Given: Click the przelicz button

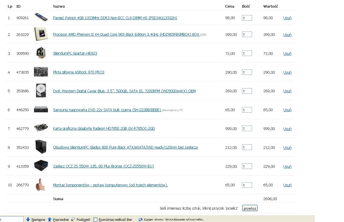Looking at the screenshot, I should pyautogui.click(x=250, y=208).
